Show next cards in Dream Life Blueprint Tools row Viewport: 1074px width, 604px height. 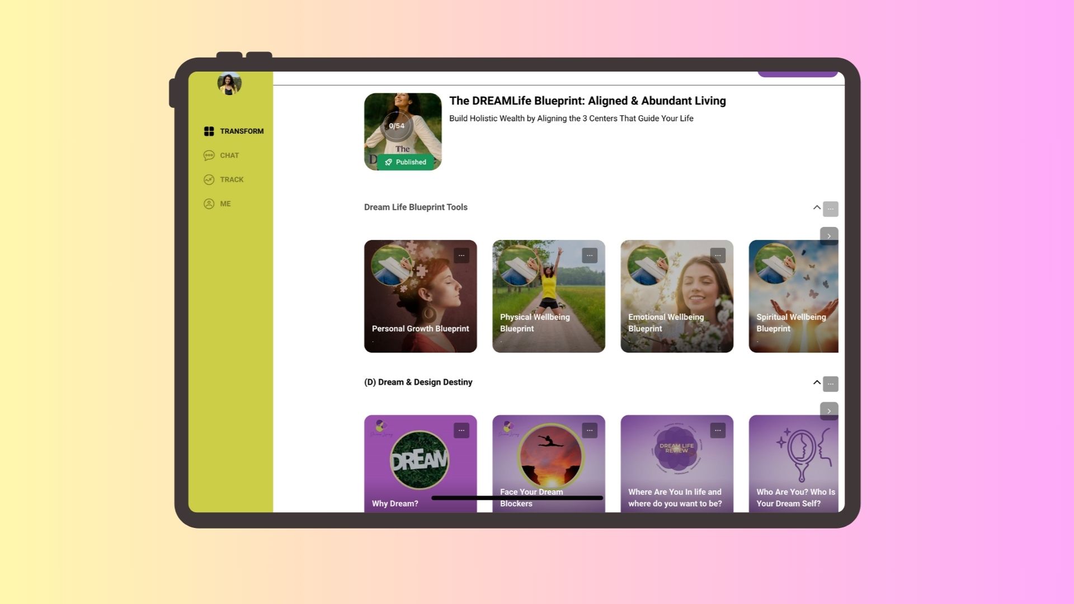pos(829,236)
